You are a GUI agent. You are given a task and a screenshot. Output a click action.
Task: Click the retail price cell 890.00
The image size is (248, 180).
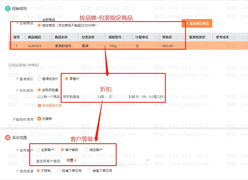(172, 46)
